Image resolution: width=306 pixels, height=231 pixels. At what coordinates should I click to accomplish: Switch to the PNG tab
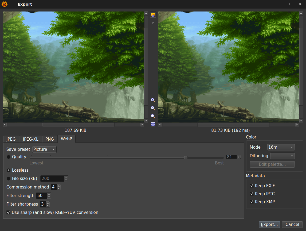(x=50, y=139)
